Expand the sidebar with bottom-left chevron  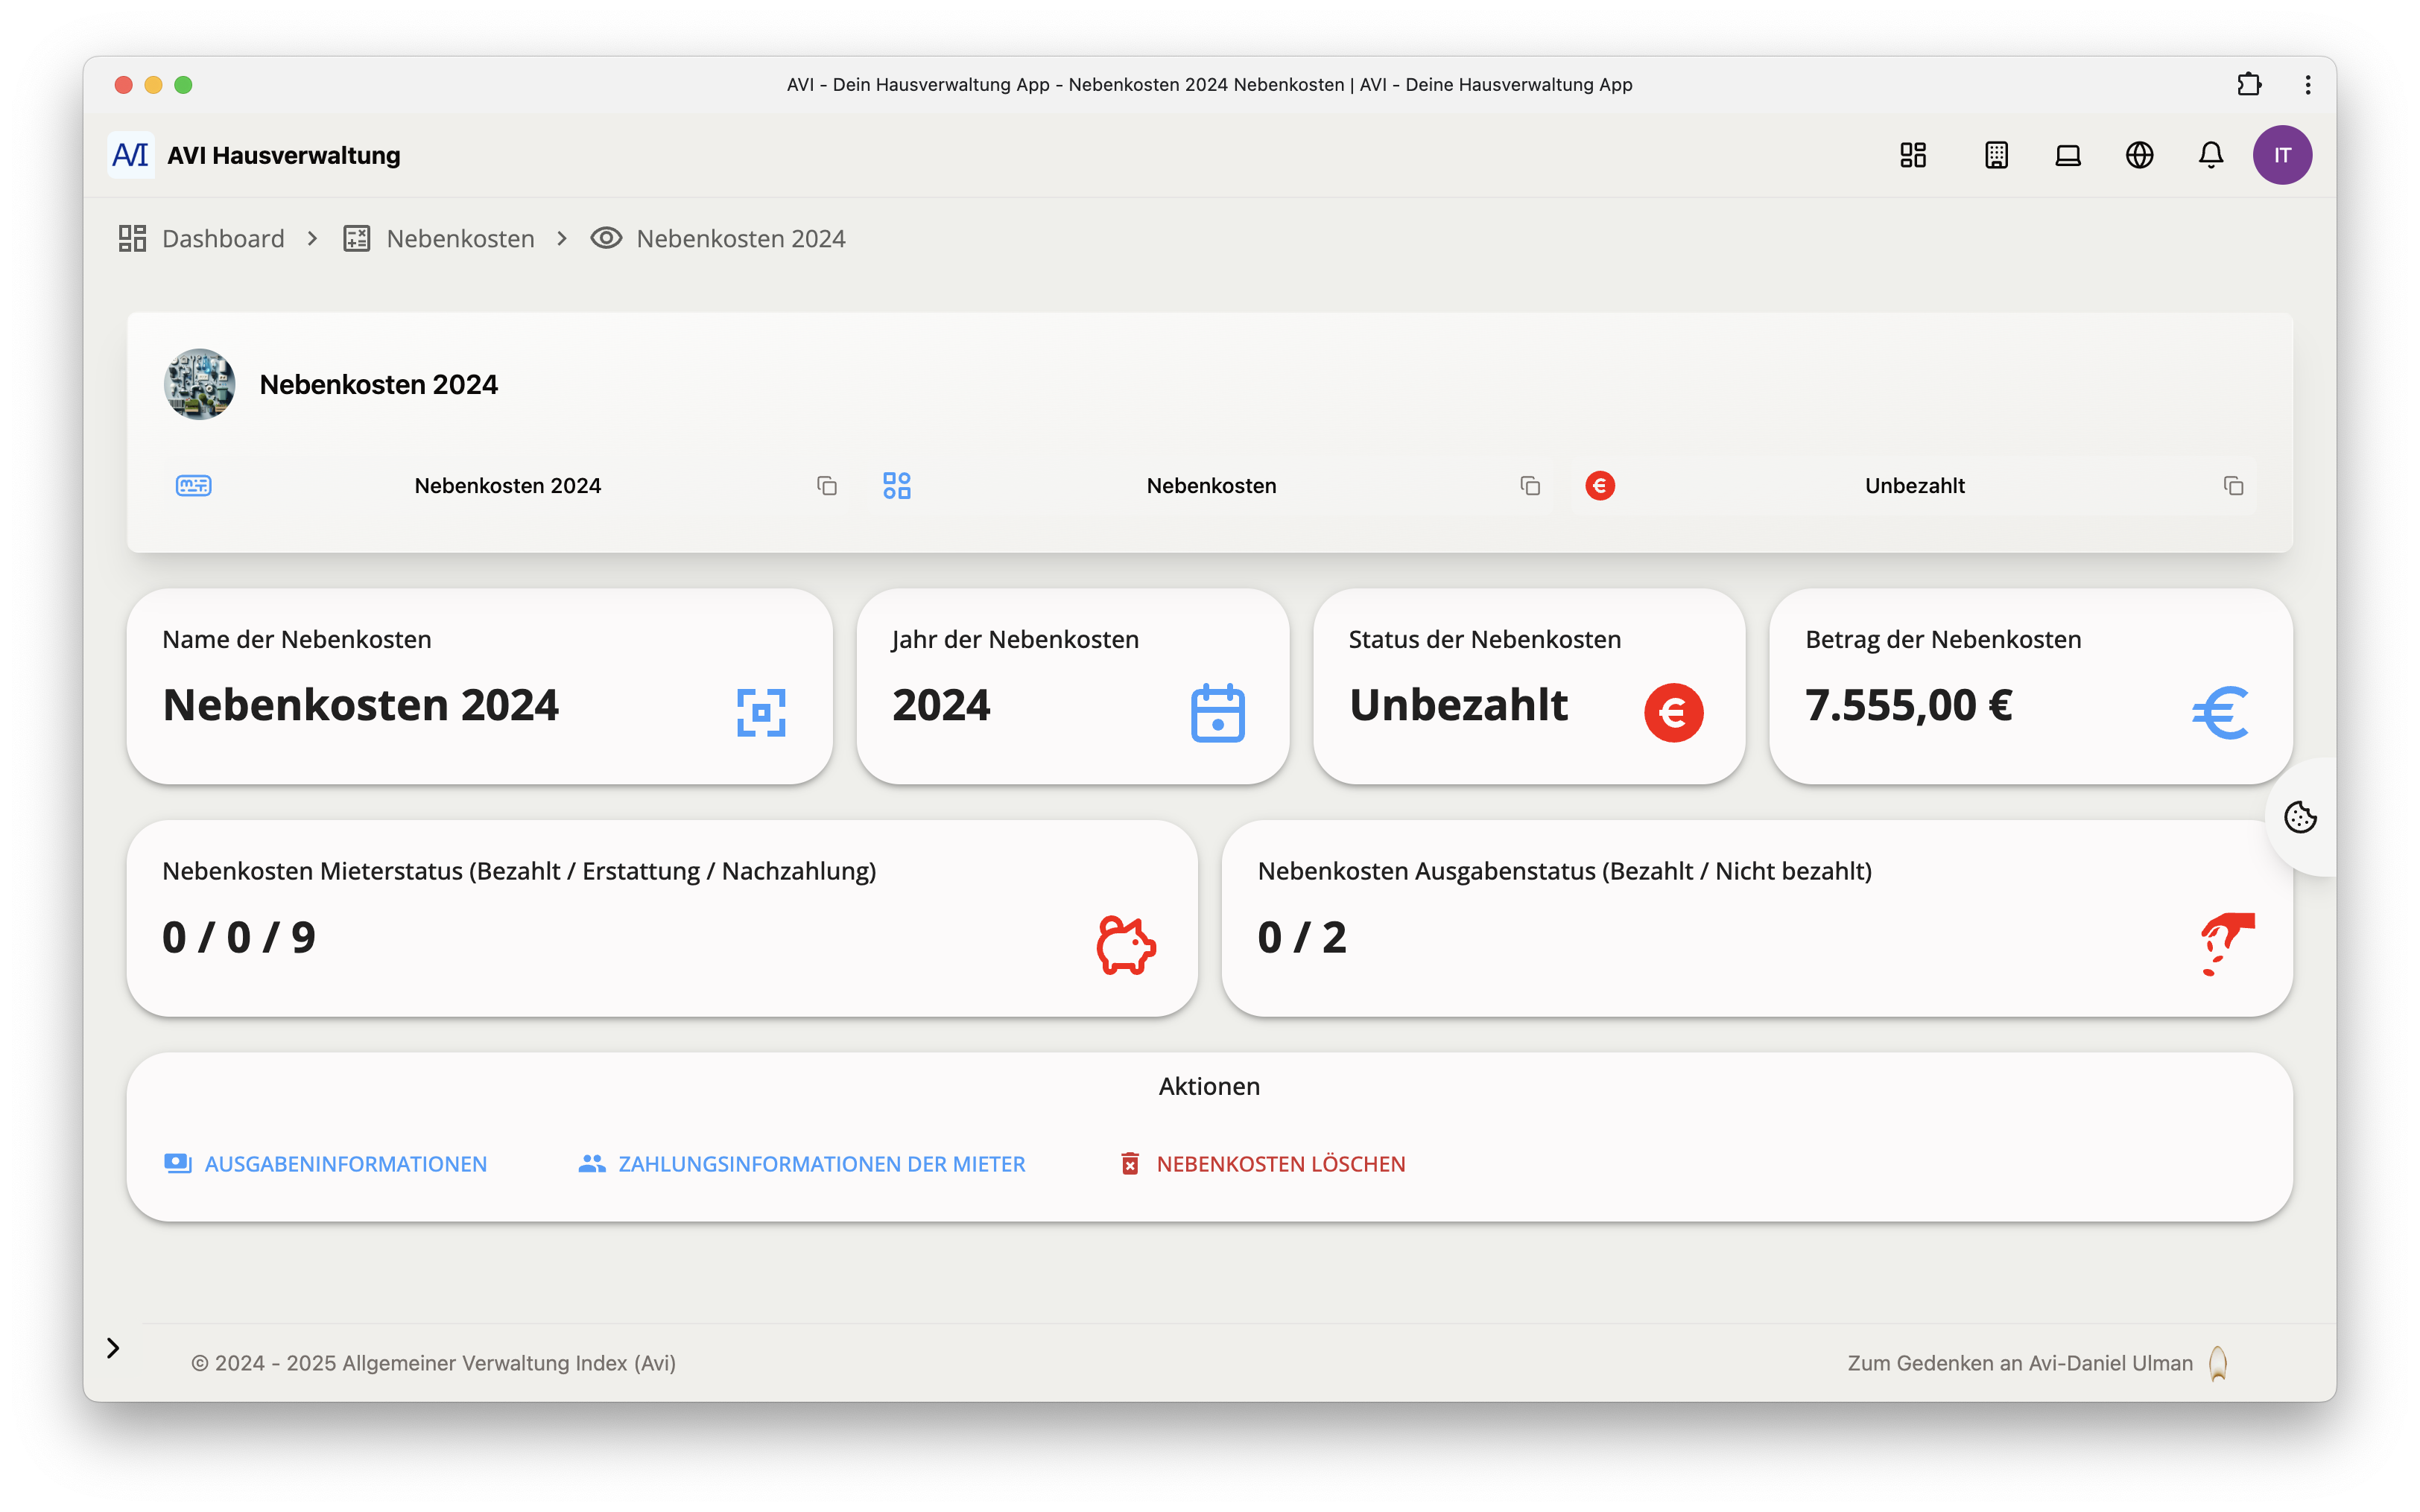[x=113, y=1348]
